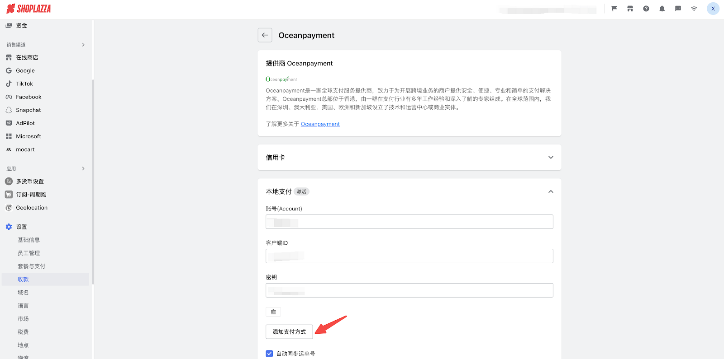724x359 pixels.
Task: Click the 密钥 input field
Action: click(x=410, y=290)
